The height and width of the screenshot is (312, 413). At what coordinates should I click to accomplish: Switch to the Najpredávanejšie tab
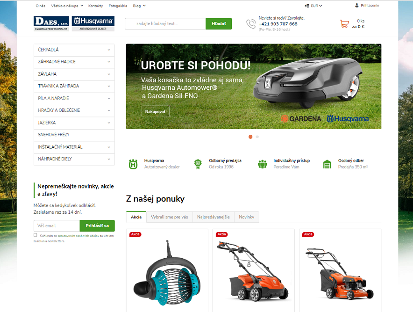(x=214, y=217)
